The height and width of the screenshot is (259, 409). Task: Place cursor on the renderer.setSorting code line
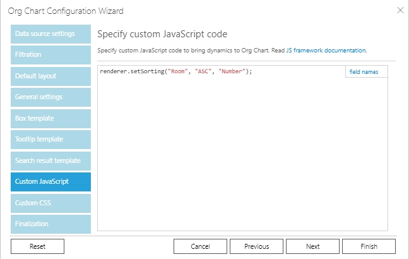[176, 71]
